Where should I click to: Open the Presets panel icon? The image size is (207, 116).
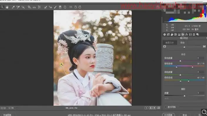(194, 34)
